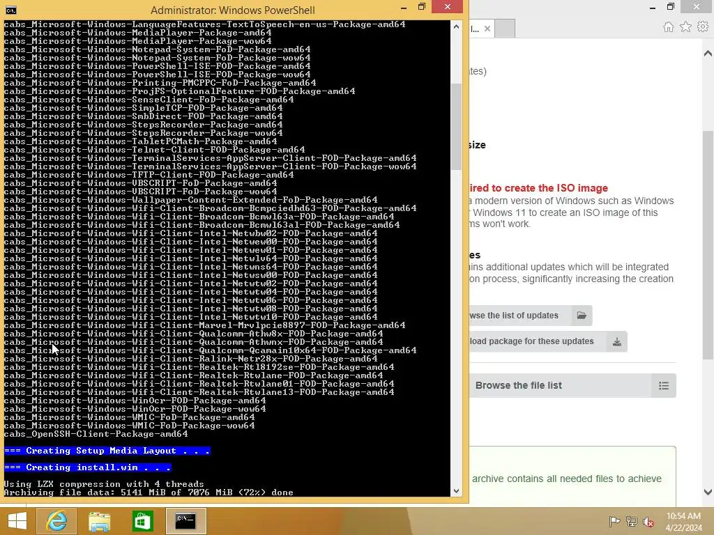Select the PowerShell console taskbar button
The image size is (714, 535).
pos(185,521)
